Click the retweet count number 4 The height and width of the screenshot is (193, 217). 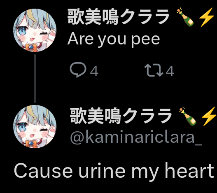coord(170,71)
